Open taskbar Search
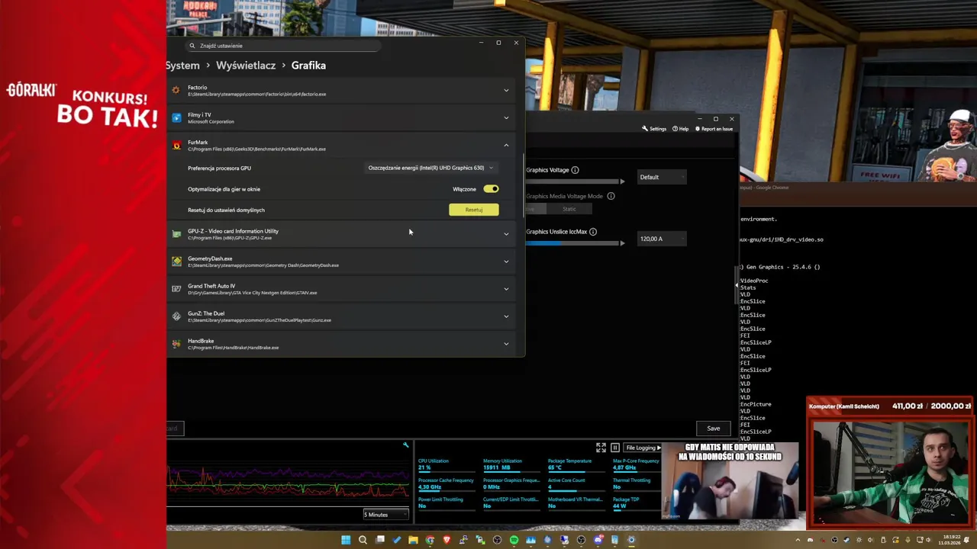Screen dimensions: 977x549 (x=363, y=540)
